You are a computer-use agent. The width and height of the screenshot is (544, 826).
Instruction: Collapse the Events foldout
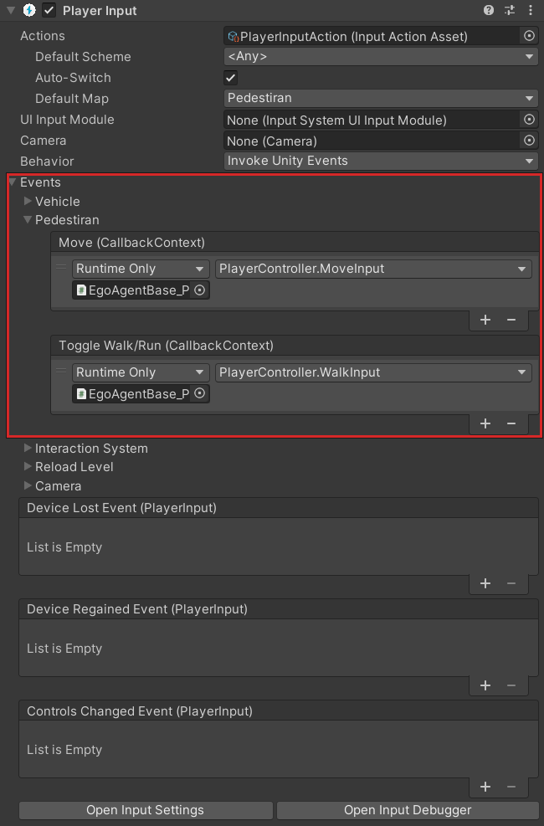[x=13, y=182]
